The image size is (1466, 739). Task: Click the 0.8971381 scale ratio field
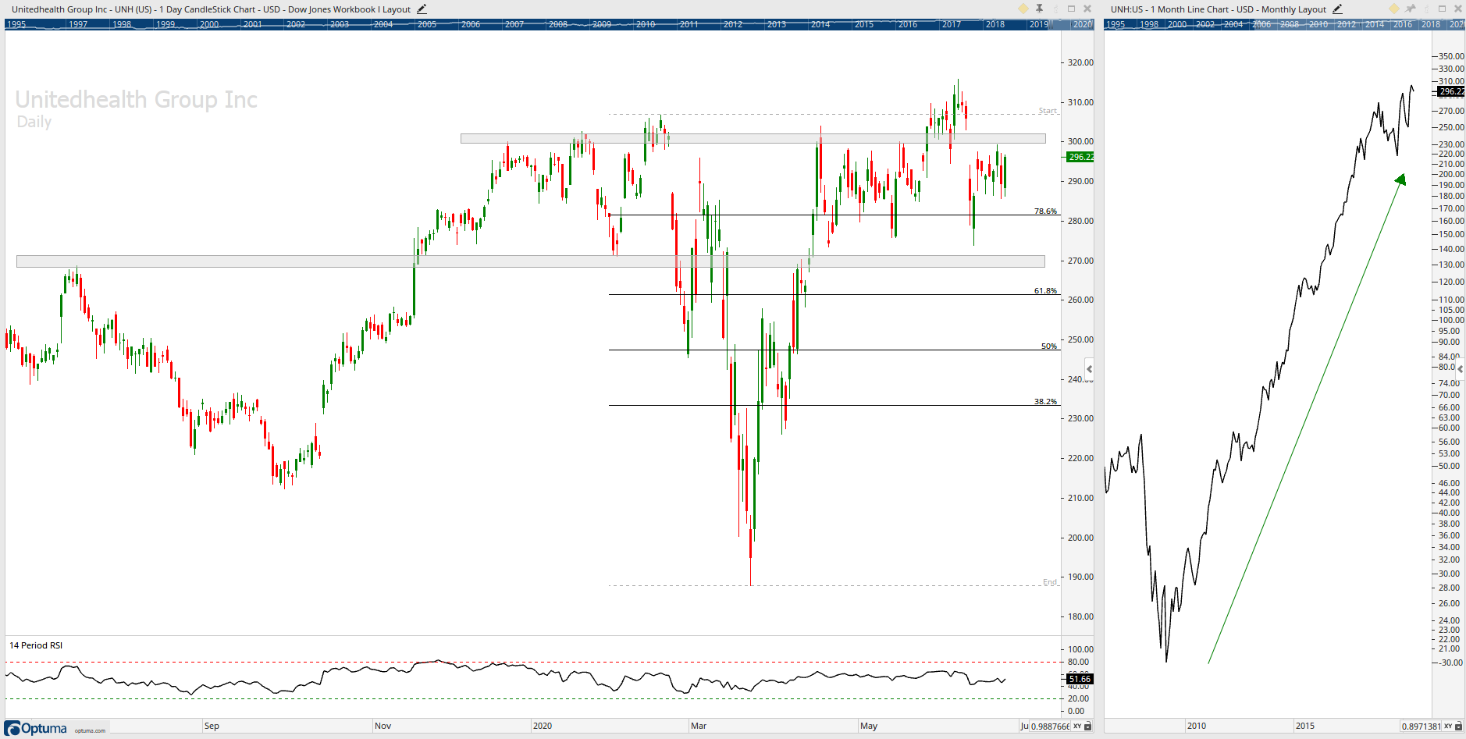[1421, 727]
